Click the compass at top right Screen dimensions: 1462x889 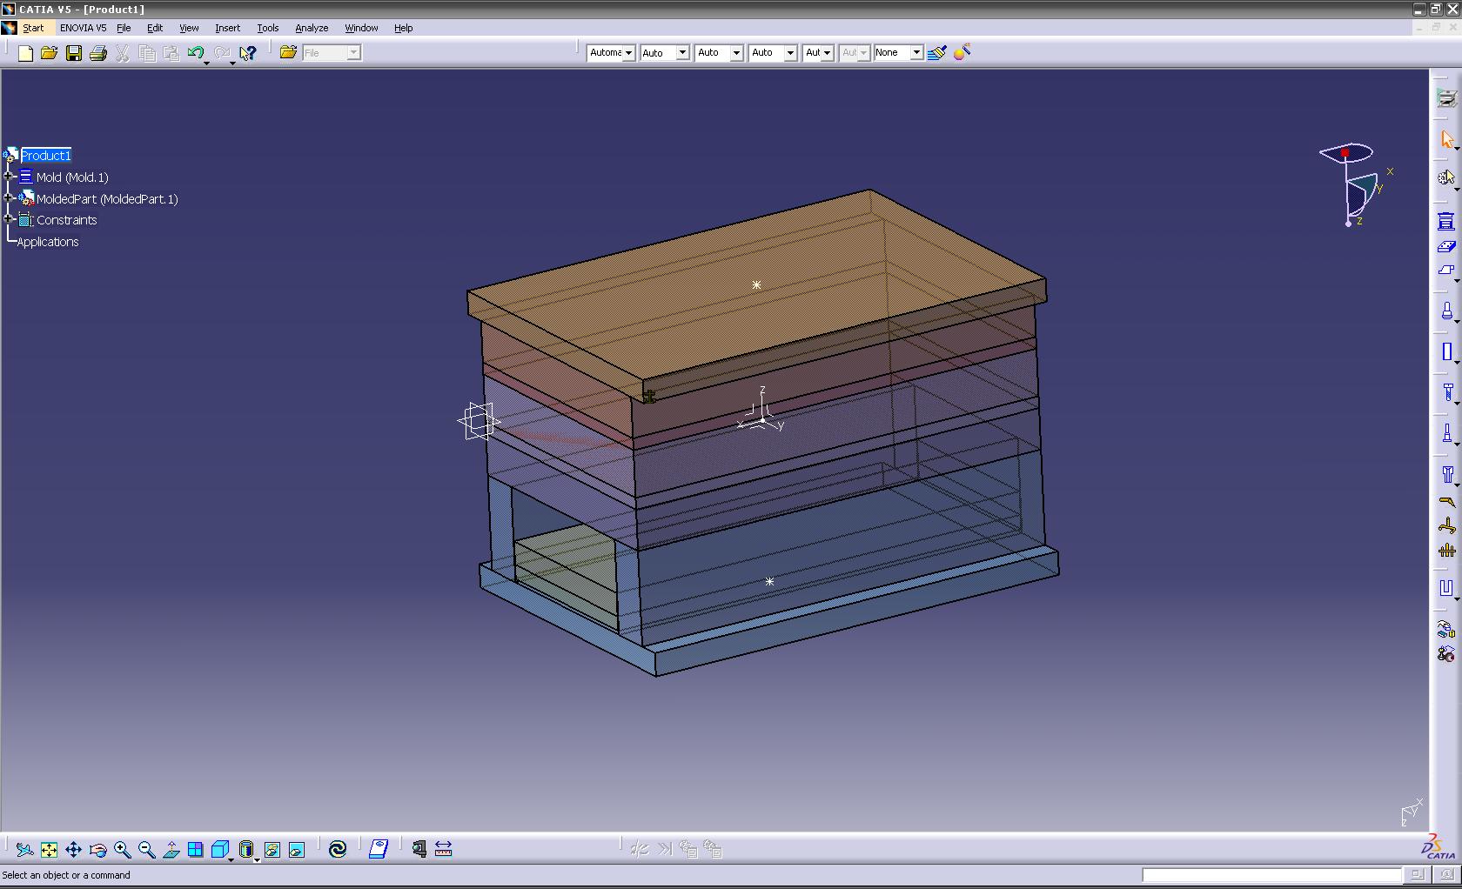[1354, 184]
